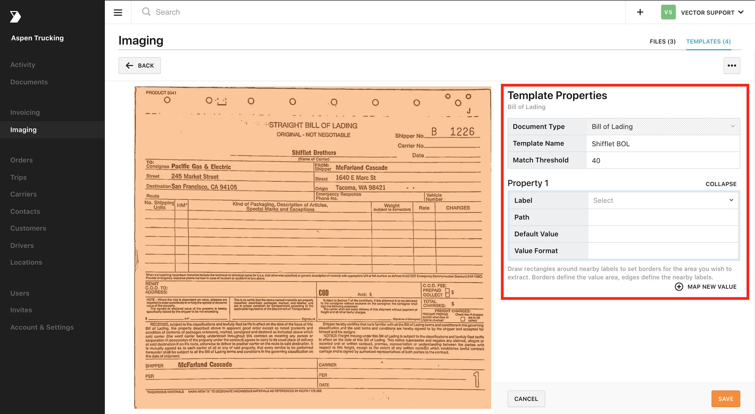Screen dimensions: 755x414
Task: Click the VS user avatar
Action: pyautogui.click(x=668, y=12)
